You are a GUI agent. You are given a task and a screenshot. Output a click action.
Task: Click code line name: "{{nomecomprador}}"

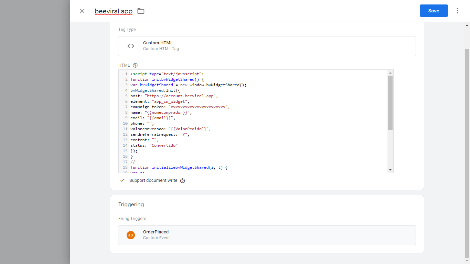coord(161,112)
